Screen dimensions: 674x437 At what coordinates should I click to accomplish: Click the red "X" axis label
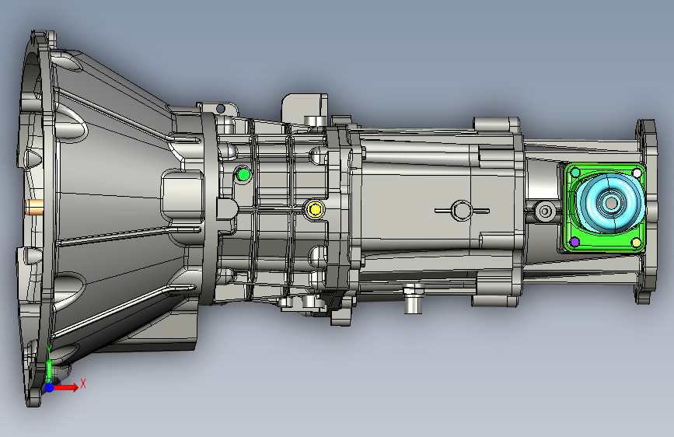83,383
